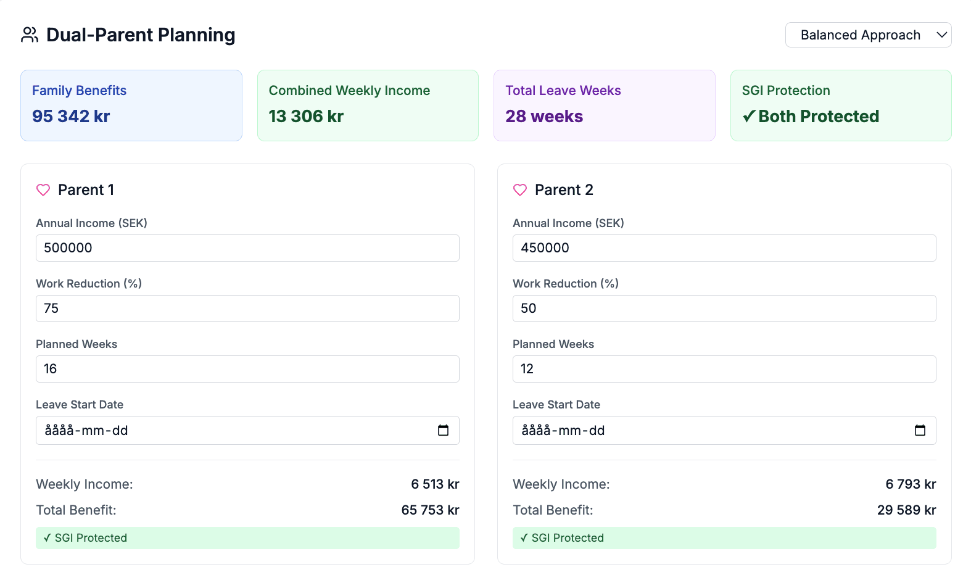
Task: Click Parent 1 Leave Start Date field
Action: [234, 431]
